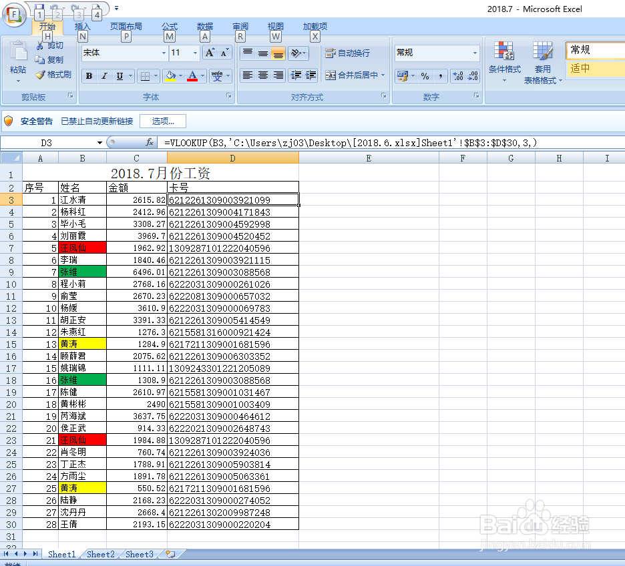The height and width of the screenshot is (566, 625).
Task: Click the Format Painter brush
Action: (x=40, y=75)
